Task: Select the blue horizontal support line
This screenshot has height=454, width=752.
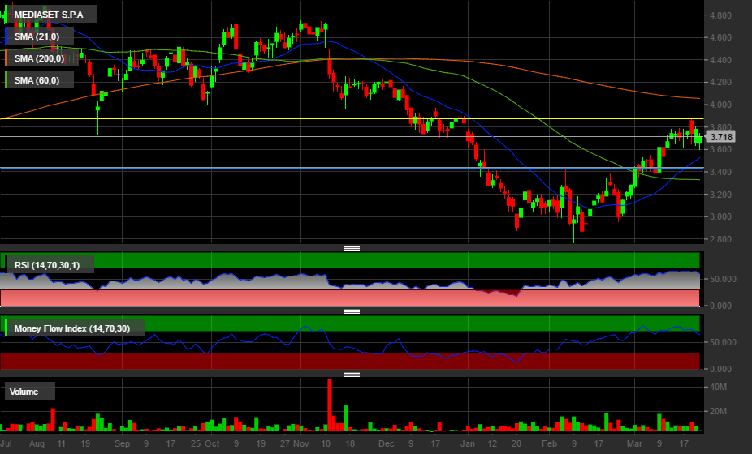Action: coord(352,168)
